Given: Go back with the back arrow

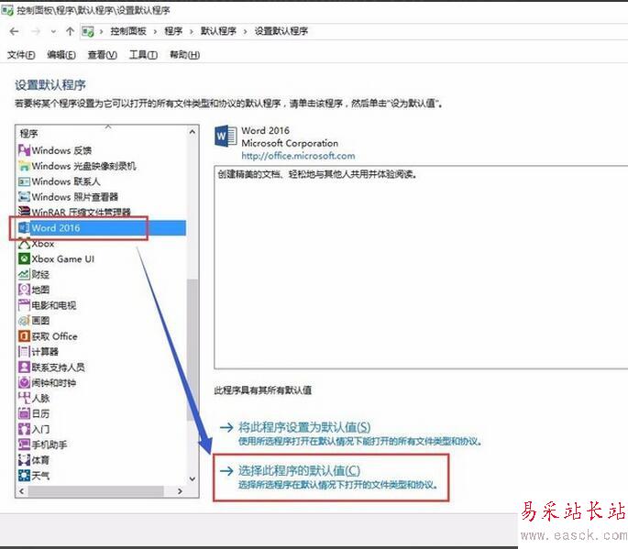Looking at the screenshot, I should (14, 31).
